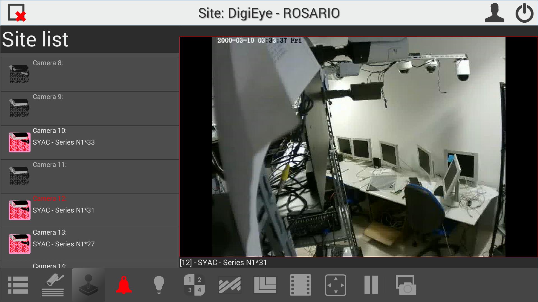The image size is (538, 302).
Task: Click the Camera 12 recording icon
Action: coord(19,210)
